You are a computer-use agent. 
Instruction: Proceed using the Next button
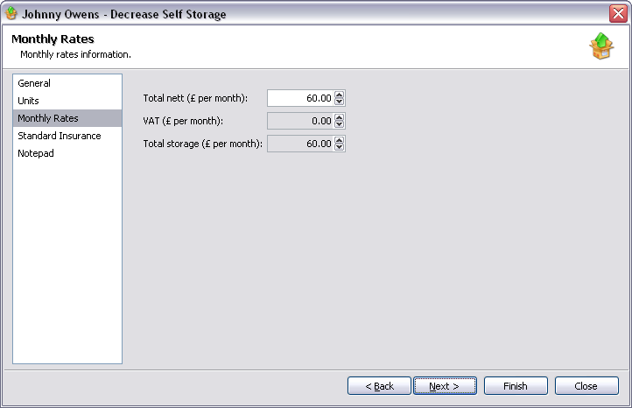445,386
